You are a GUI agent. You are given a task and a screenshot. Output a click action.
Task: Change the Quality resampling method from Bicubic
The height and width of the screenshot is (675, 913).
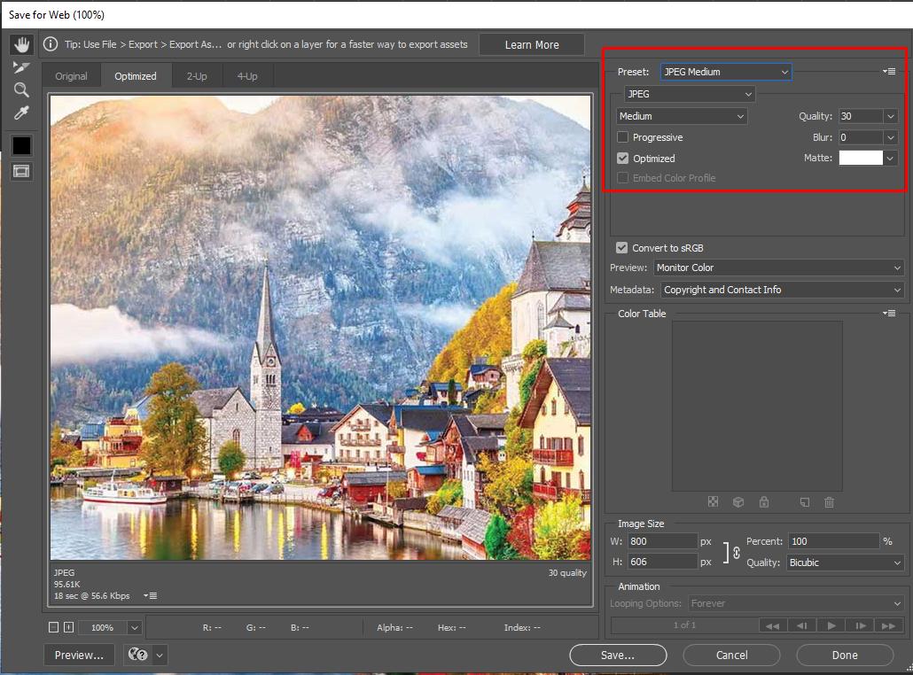845,562
